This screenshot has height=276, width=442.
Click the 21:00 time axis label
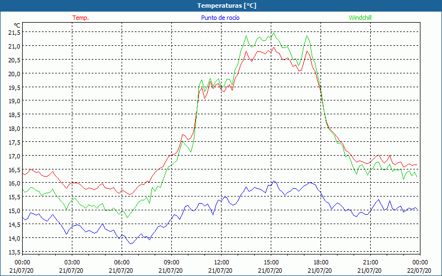[x=370, y=263]
